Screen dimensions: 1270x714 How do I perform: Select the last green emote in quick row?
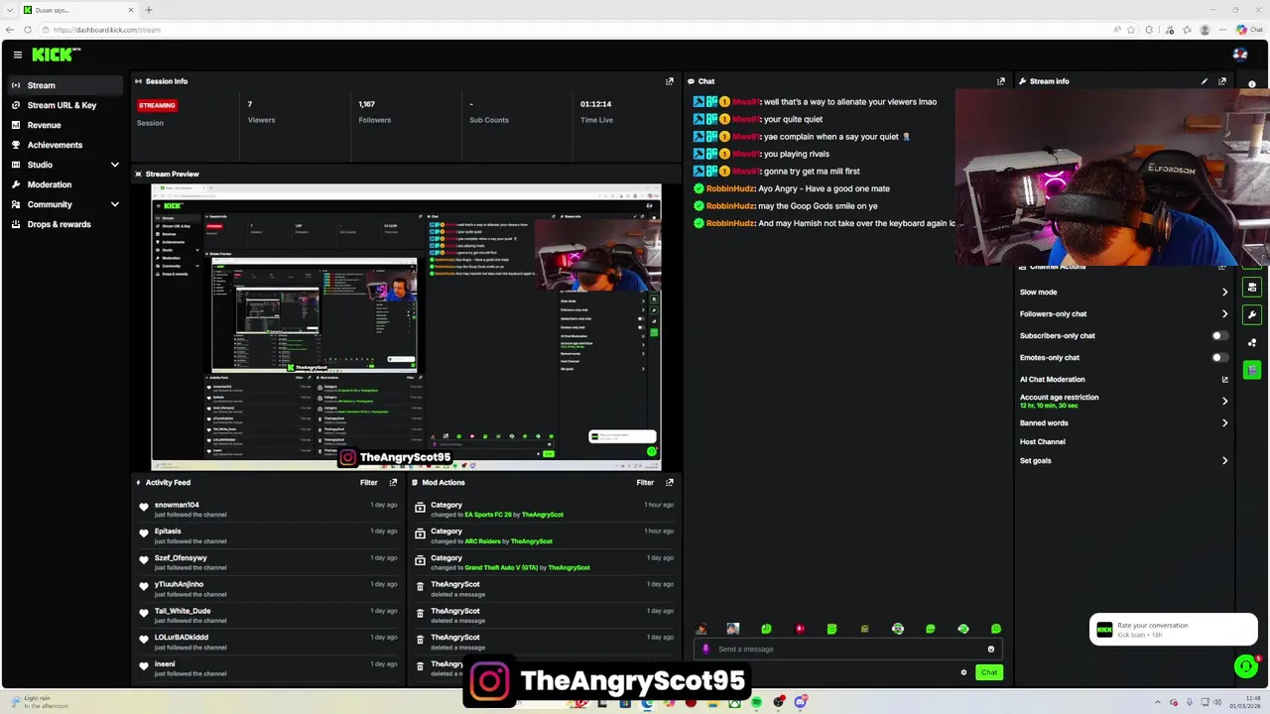(x=996, y=629)
